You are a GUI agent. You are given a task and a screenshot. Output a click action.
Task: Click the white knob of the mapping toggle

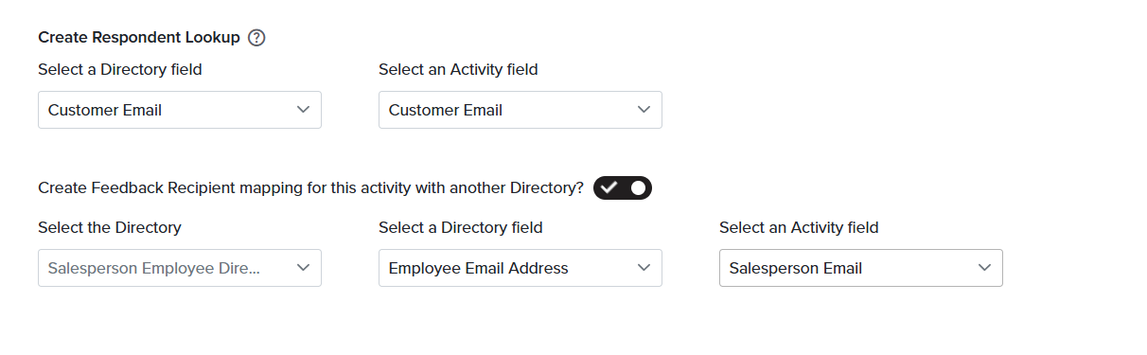point(639,187)
